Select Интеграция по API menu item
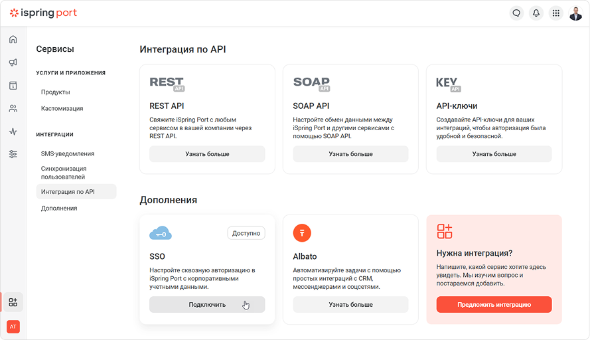 [76, 192]
